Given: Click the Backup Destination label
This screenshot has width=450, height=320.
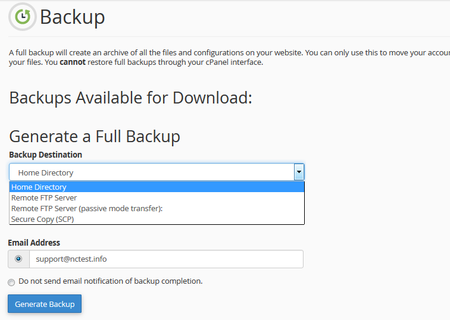Looking at the screenshot, I should coord(46,155).
